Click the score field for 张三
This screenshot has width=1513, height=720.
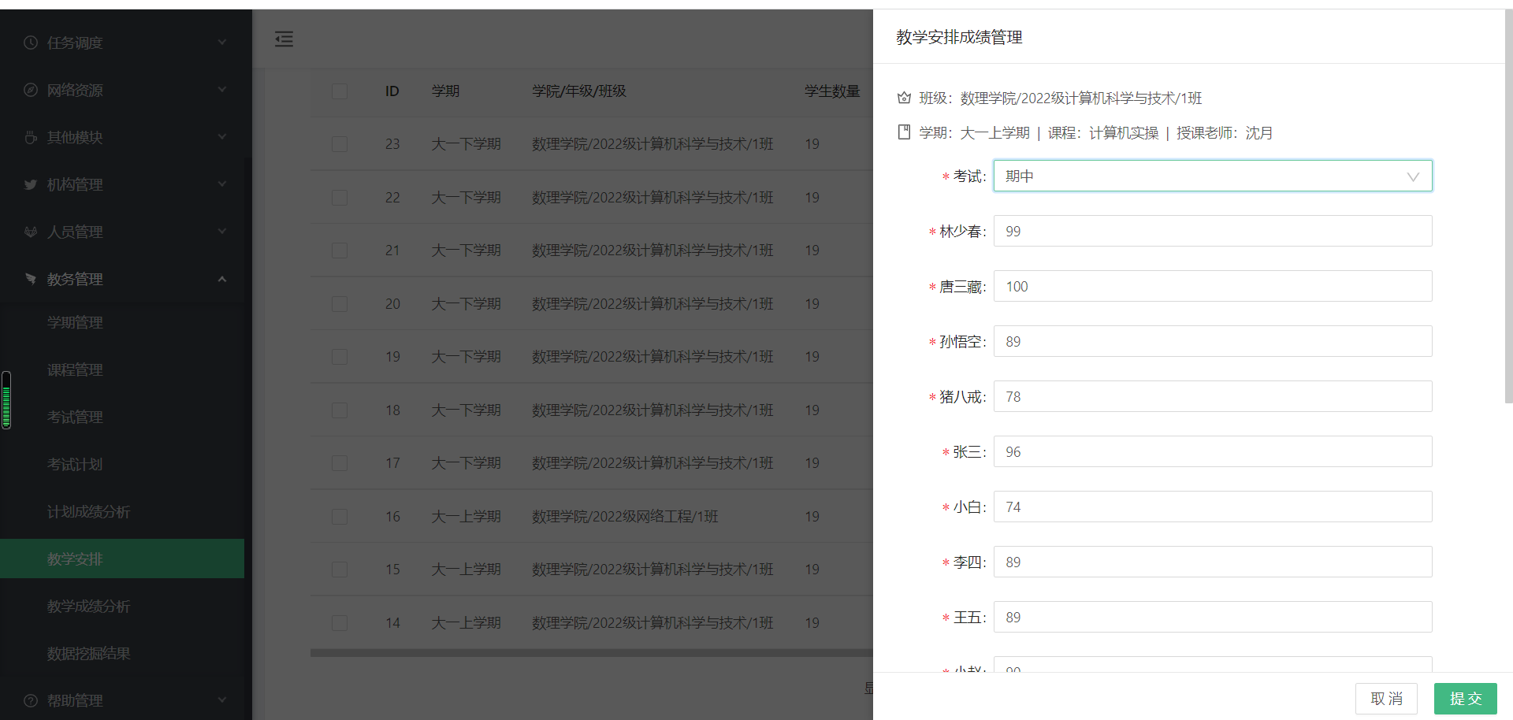pyautogui.click(x=1213, y=451)
